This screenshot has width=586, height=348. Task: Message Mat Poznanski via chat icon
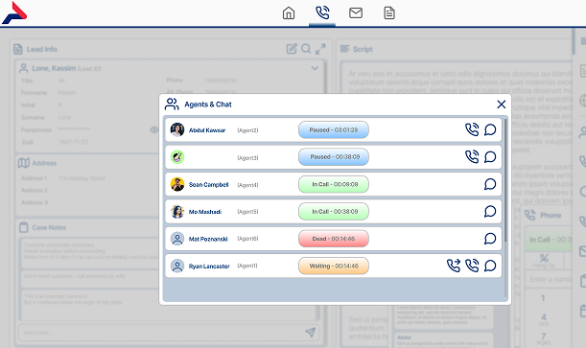490,239
